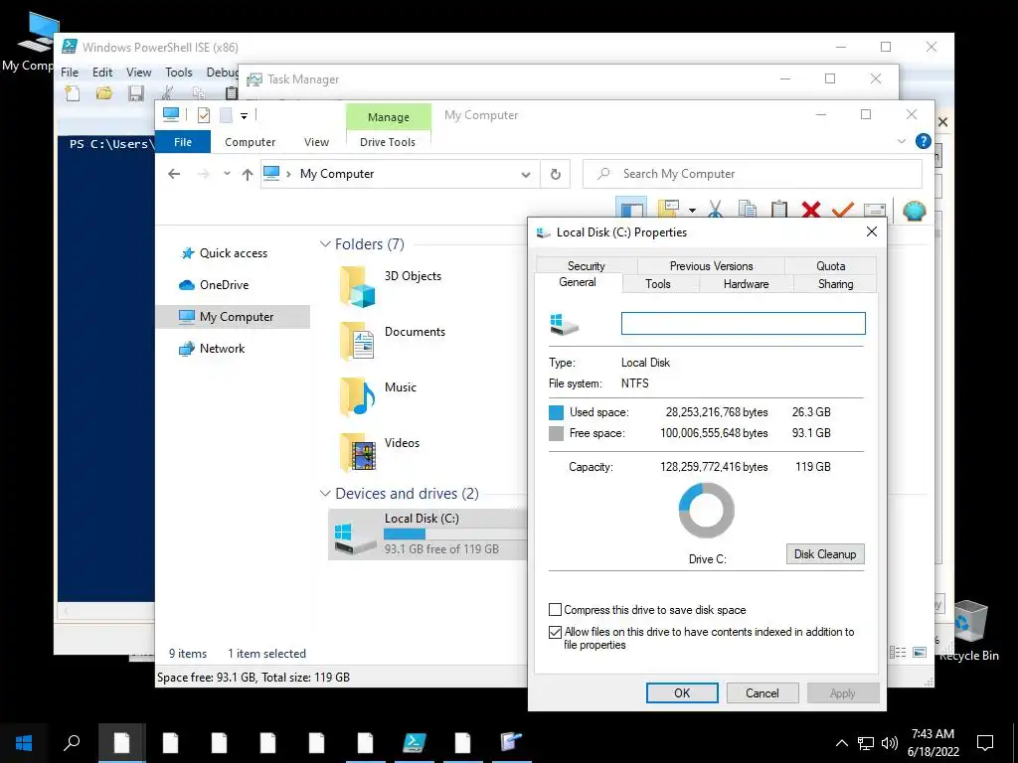Click the Copy pages icon in Explorer toolbar
The image size is (1018, 763).
(x=748, y=210)
